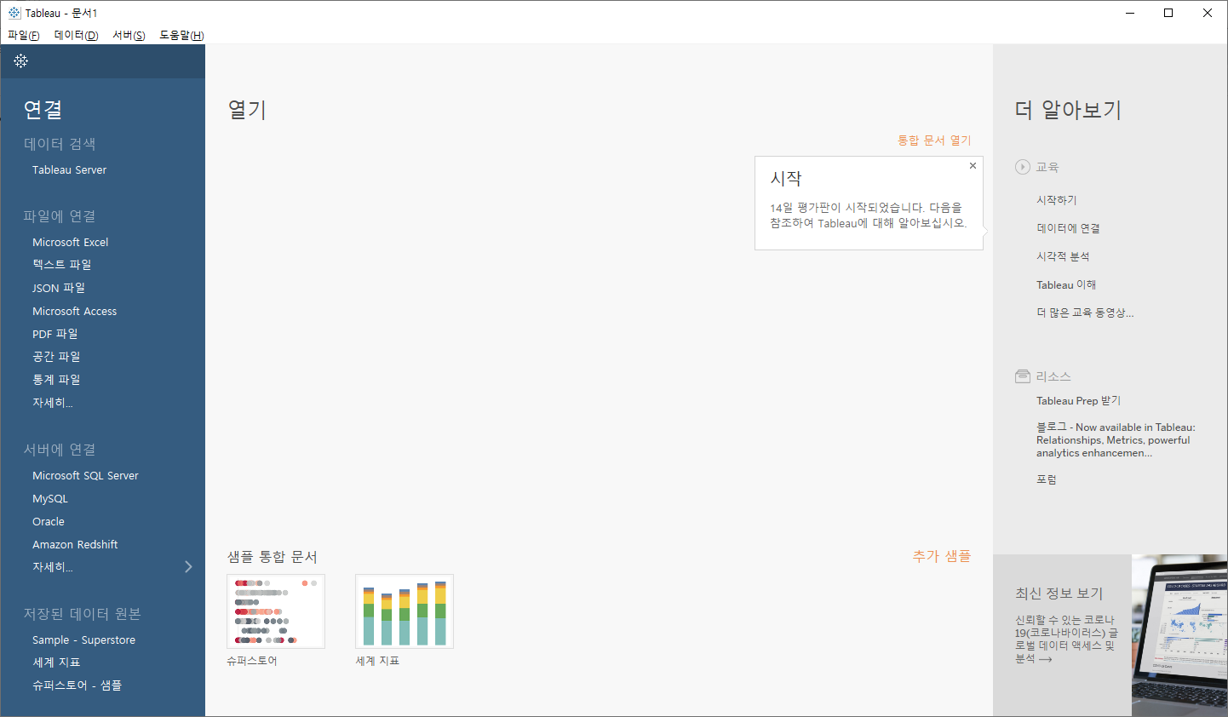Connect to 텍스트 파일

tap(62, 265)
